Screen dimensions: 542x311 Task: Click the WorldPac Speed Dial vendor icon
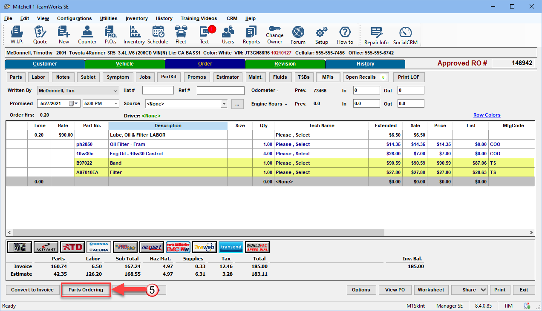[x=257, y=247]
